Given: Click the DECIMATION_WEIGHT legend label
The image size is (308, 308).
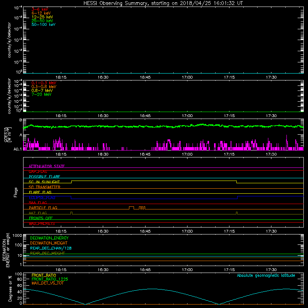Looking at the screenshot, I should coord(49,243).
